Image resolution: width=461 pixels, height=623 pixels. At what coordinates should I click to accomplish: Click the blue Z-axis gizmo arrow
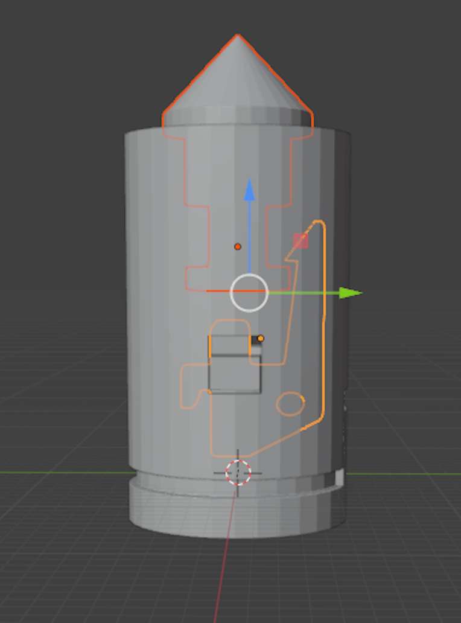tap(249, 189)
